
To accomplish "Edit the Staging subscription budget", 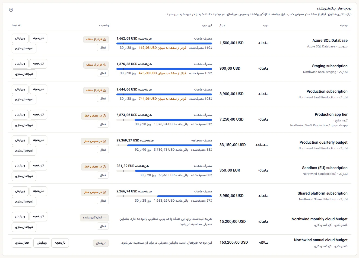I will [x=20, y=64].
